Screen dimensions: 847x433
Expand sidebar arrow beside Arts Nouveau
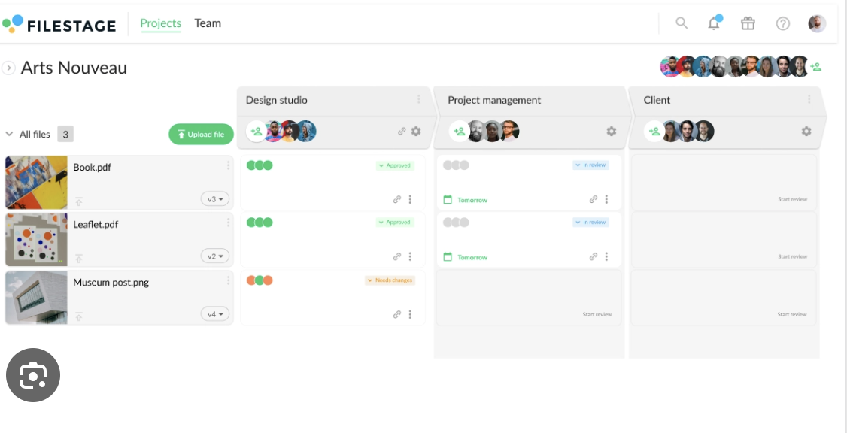pyautogui.click(x=9, y=68)
